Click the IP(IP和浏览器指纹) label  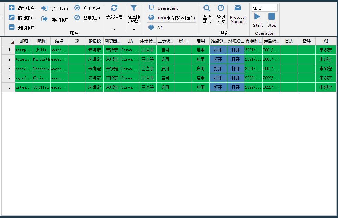(176, 18)
